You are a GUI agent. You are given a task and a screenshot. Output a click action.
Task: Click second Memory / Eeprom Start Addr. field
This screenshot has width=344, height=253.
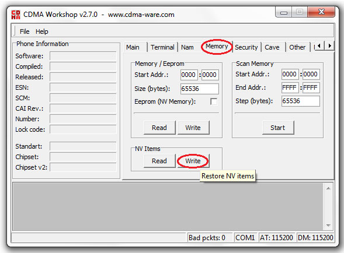click(x=210, y=75)
